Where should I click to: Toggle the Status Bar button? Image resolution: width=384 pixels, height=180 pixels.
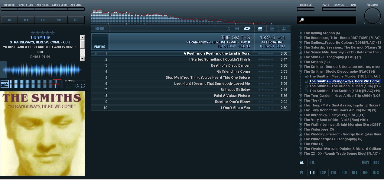point(347,9)
